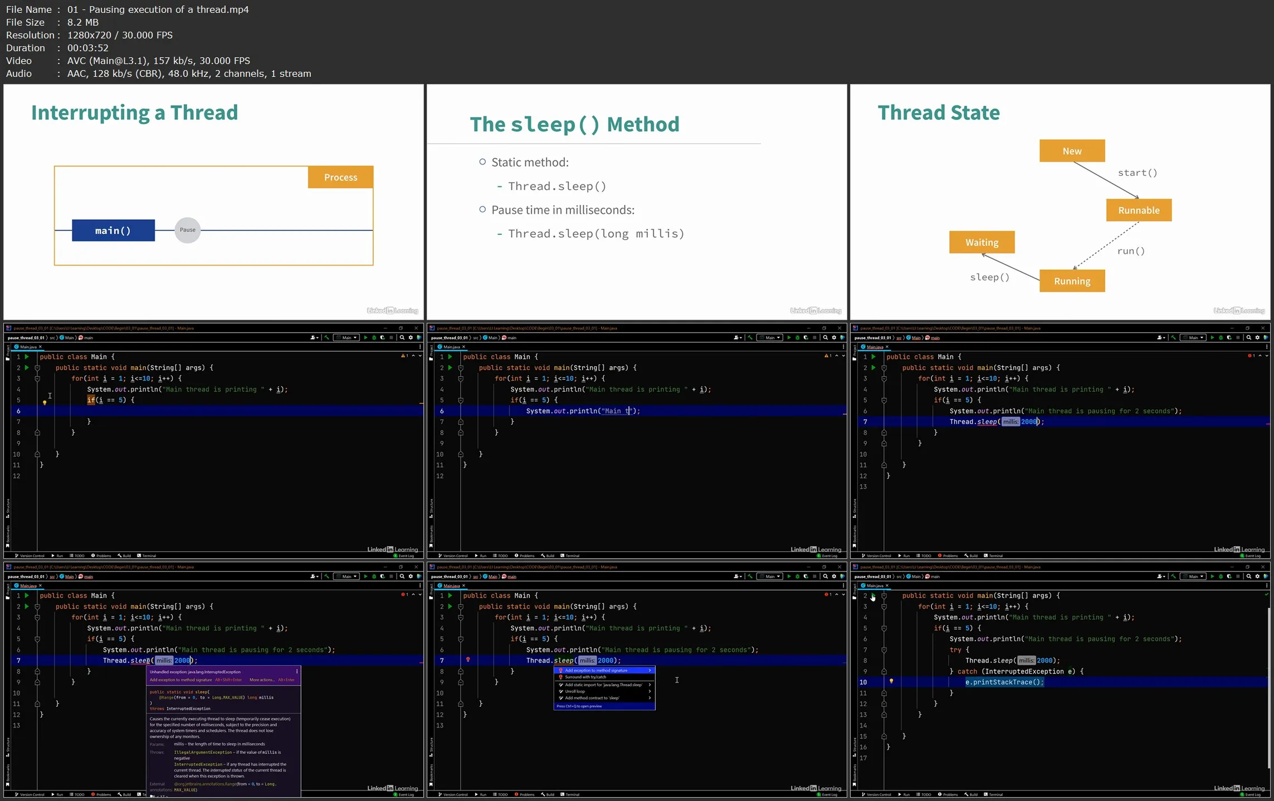Click 'Add exception to method signature' tooltip link
The image size is (1274, 801).
coord(180,680)
